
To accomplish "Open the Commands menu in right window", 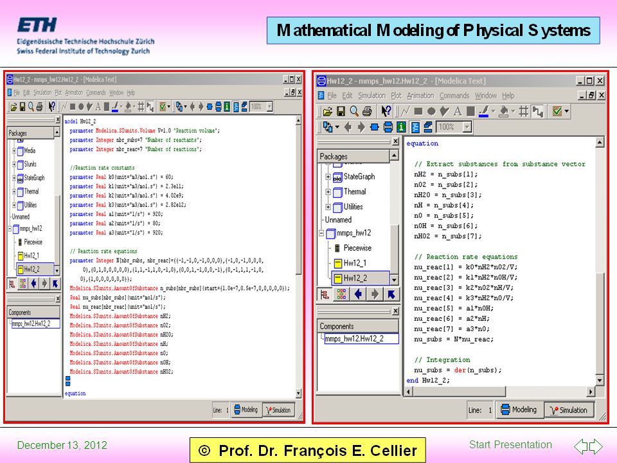I will (454, 96).
